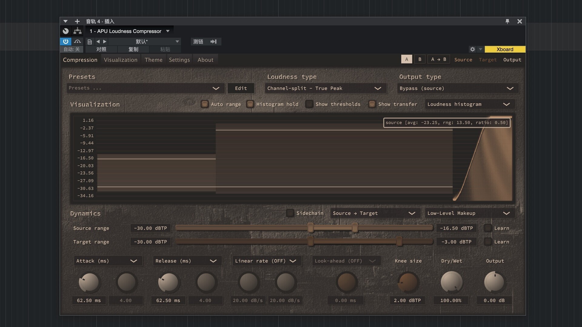Go to the next preset arrow

click(105, 41)
